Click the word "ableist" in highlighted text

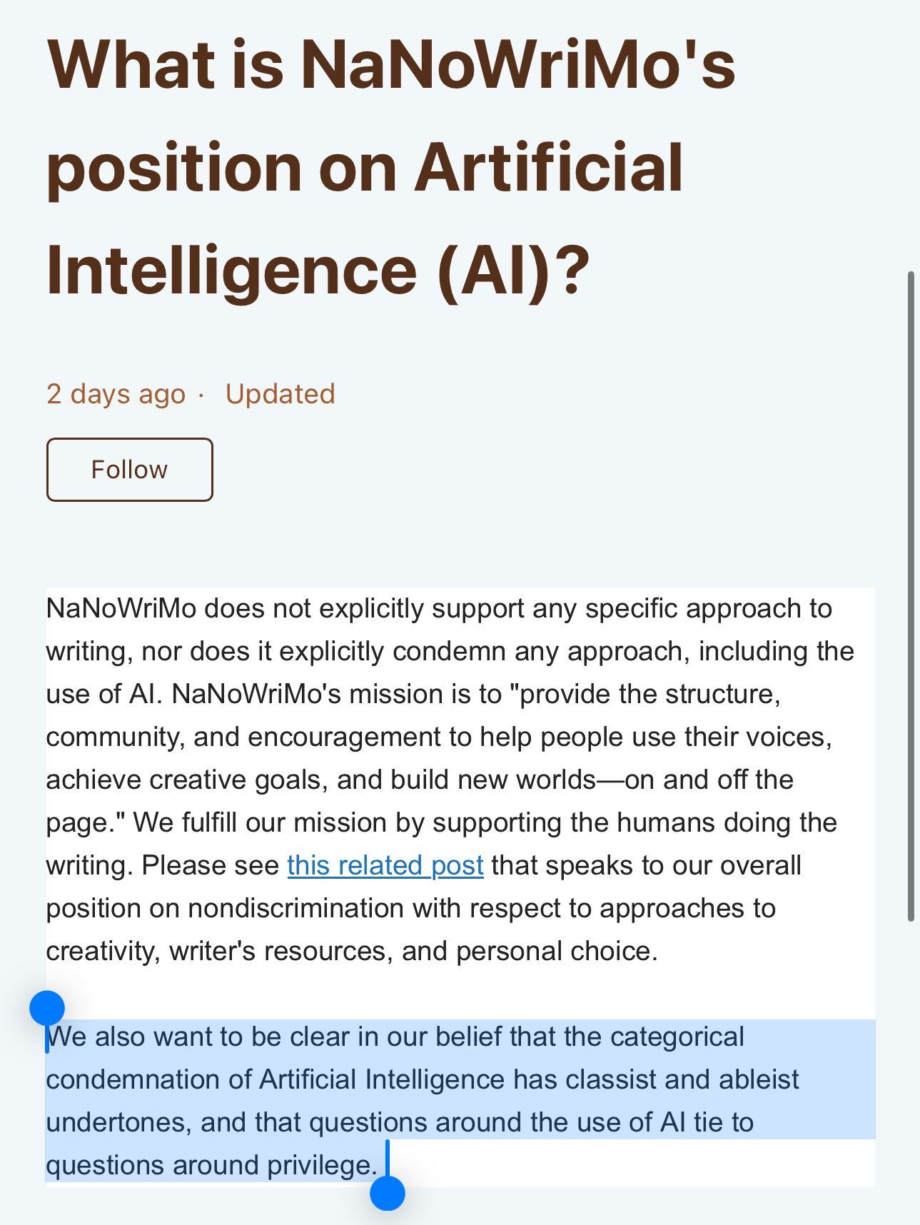(758, 1079)
